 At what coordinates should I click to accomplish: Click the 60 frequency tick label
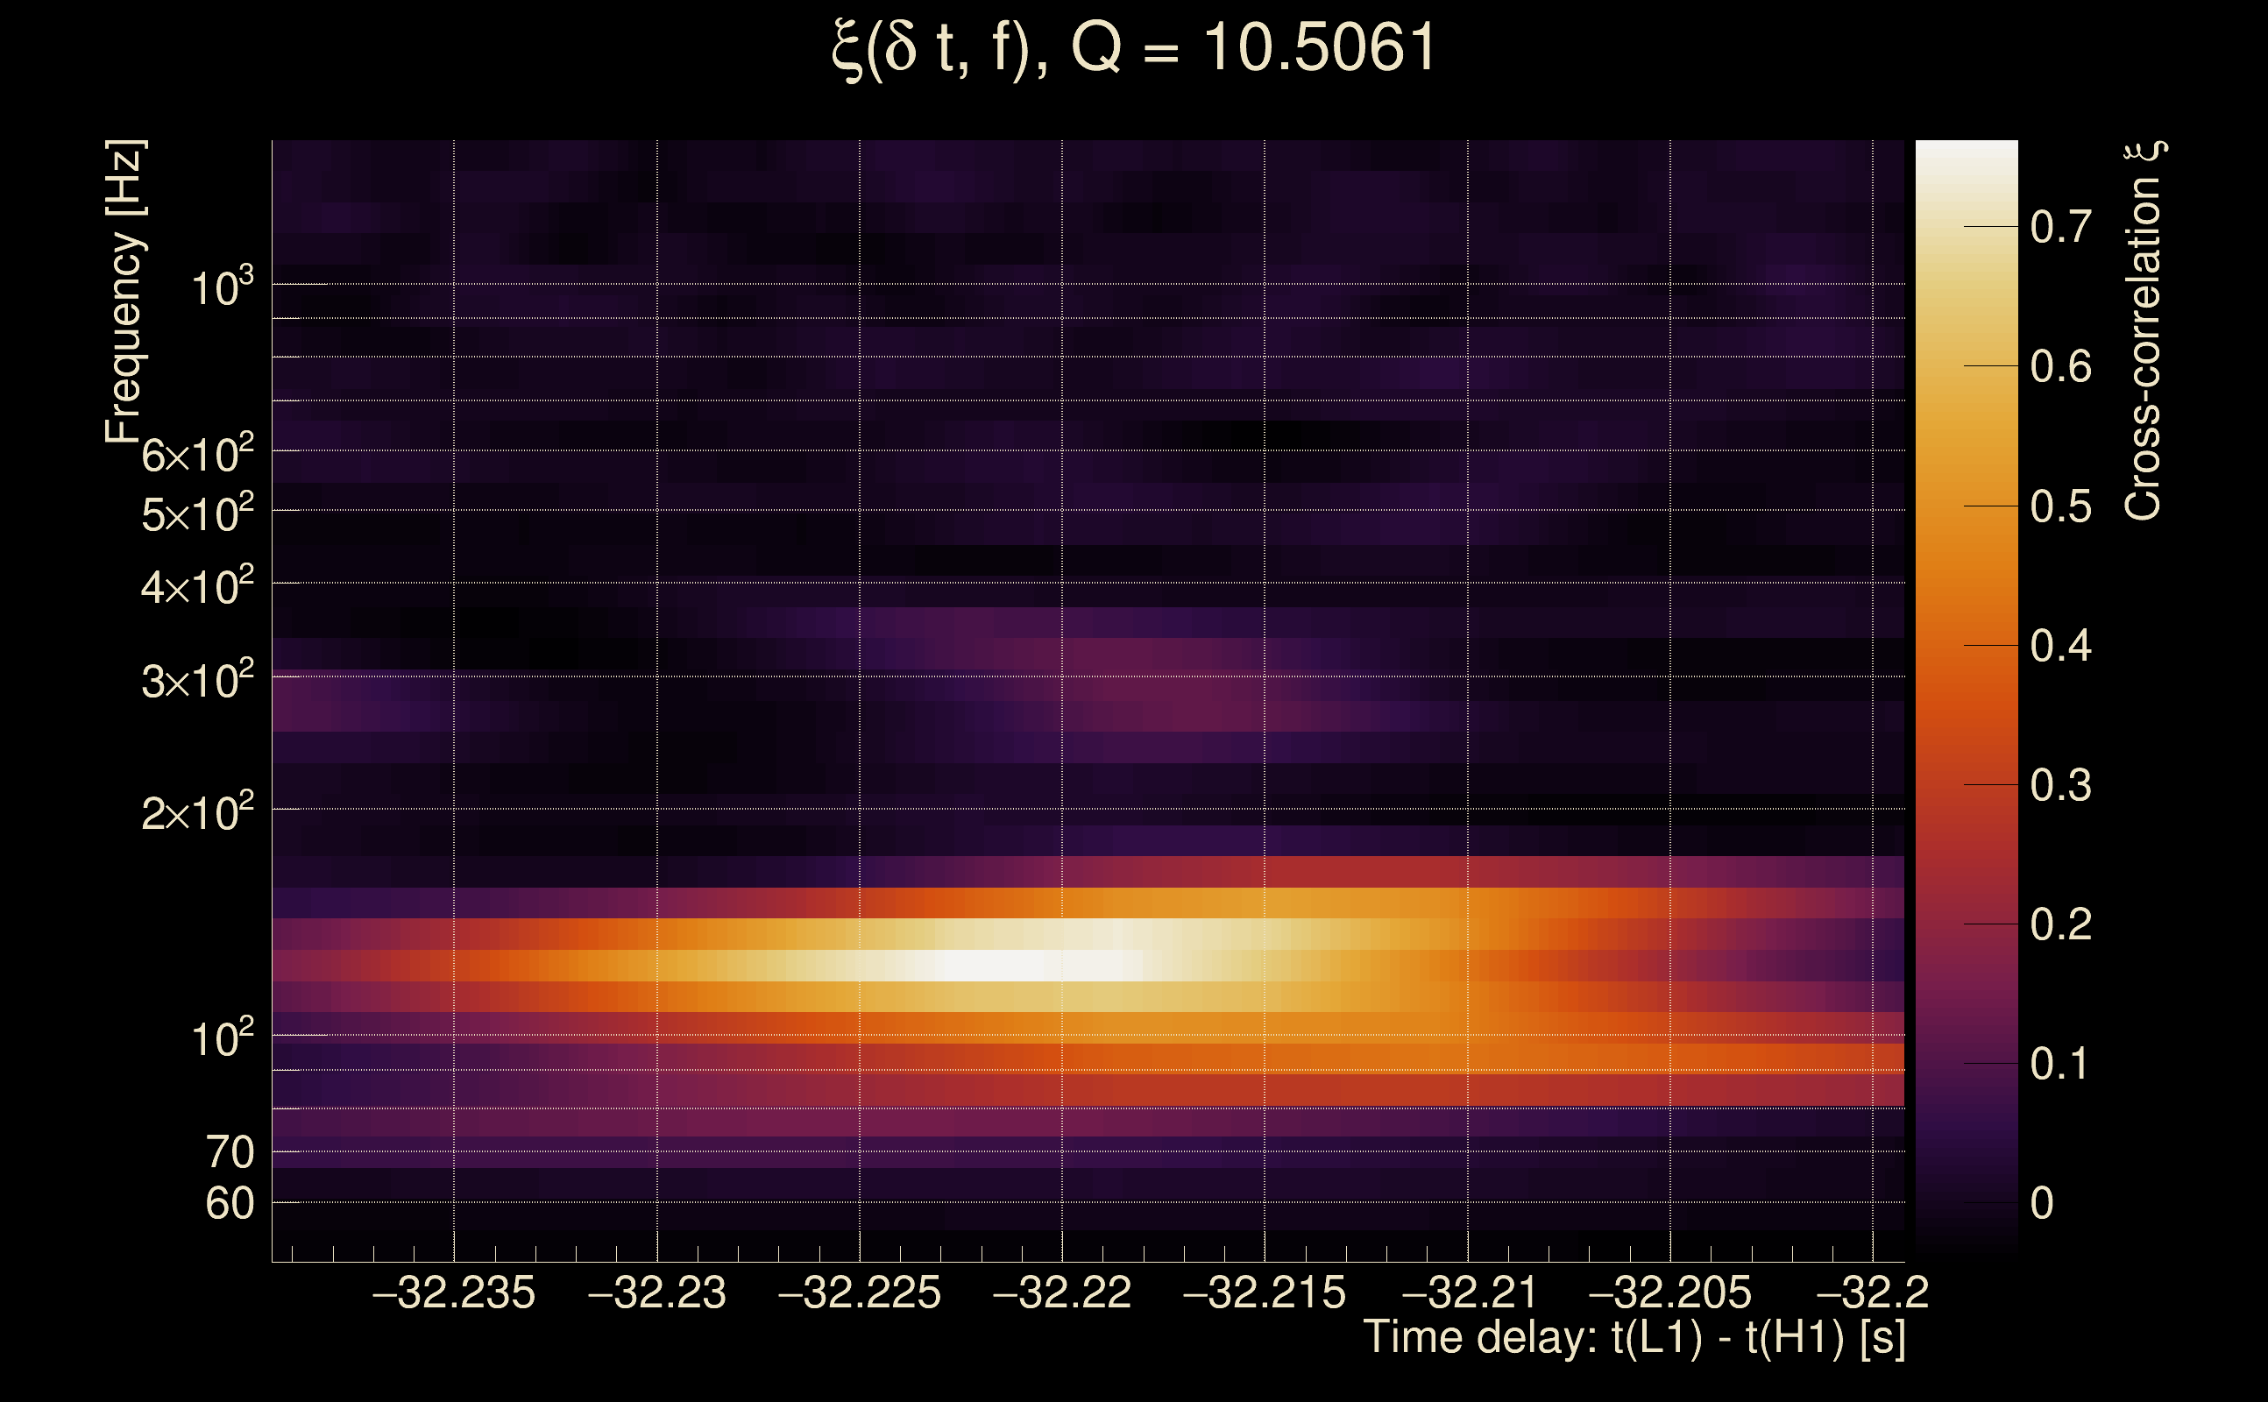pyautogui.click(x=229, y=1204)
